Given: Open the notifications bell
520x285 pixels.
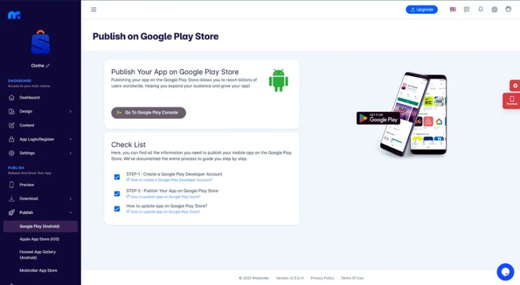Looking at the screenshot, I should pos(481,9).
